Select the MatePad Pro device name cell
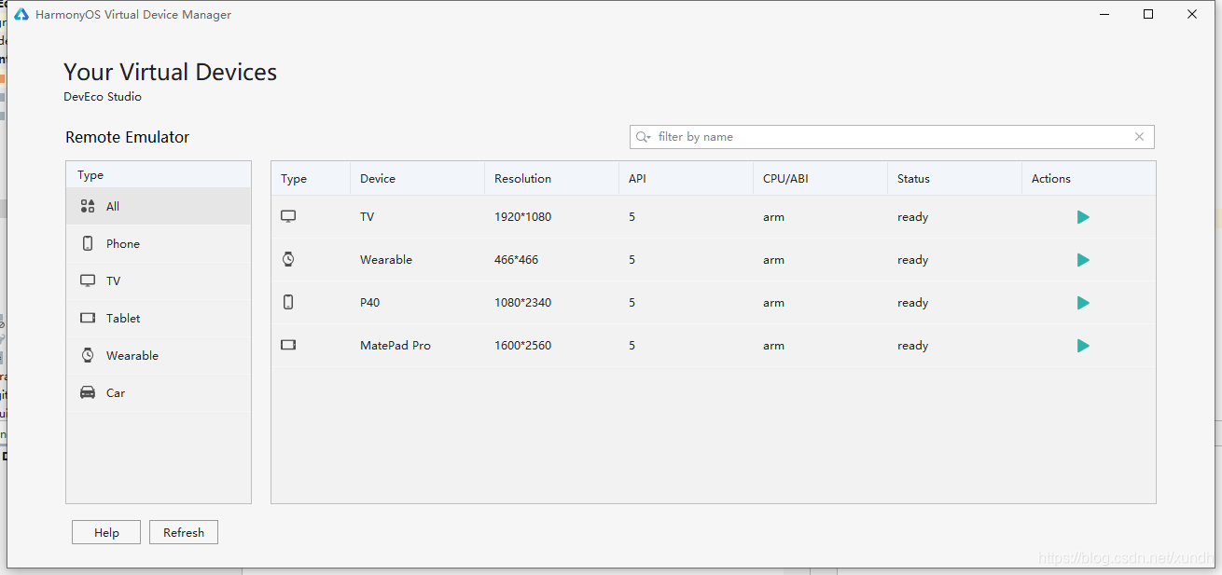This screenshot has height=575, width=1222. (395, 346)
